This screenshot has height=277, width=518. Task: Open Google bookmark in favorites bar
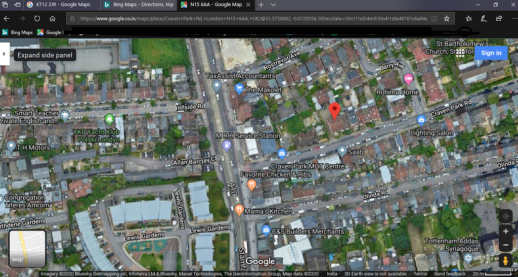tap(50, 32)
